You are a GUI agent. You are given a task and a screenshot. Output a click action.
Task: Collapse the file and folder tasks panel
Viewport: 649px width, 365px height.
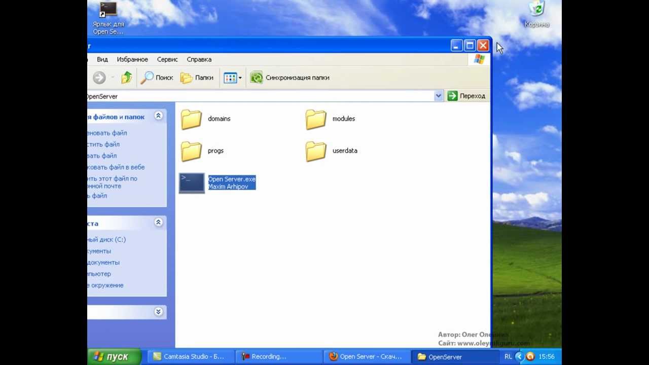point(158,116)
